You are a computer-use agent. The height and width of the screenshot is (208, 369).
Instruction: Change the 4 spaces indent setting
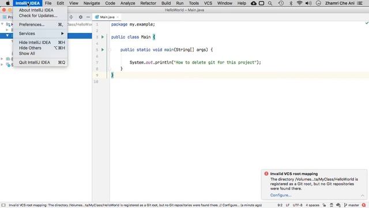(312, 205)
